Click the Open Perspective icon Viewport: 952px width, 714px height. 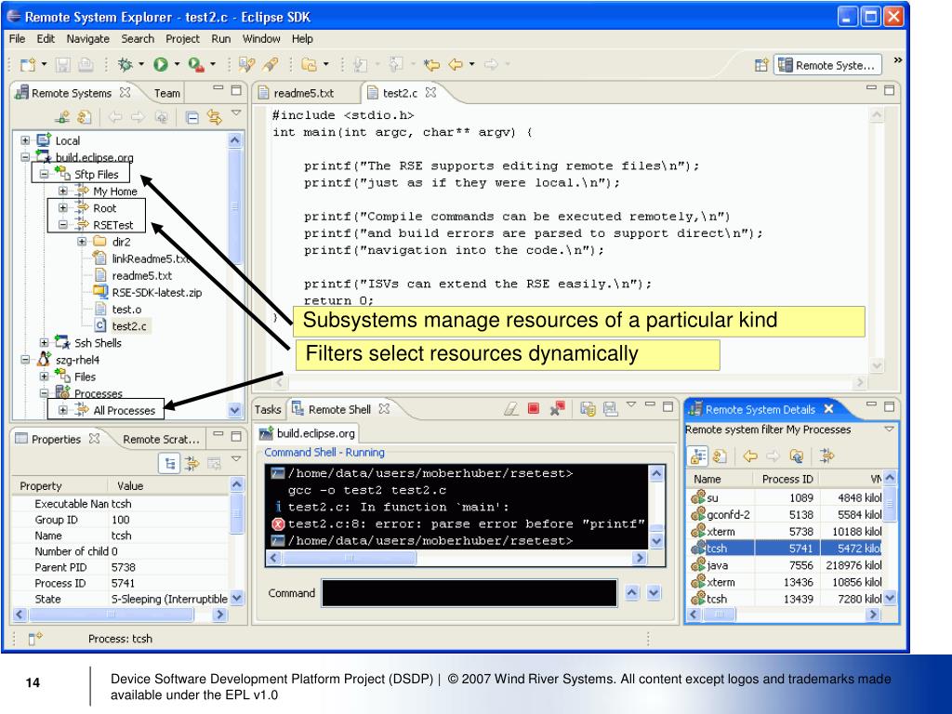point(761,65)
